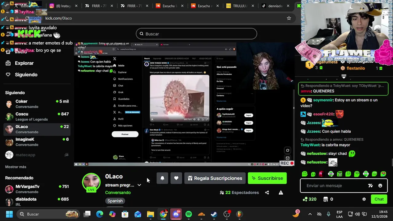Go to Coscu's League of Legends channel
Image resolution: width=393 pixels, height=221 pixels.
(37, 116)
